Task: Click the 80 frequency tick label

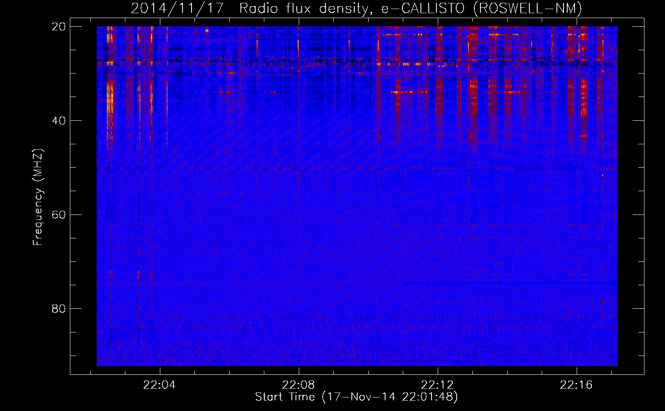Action: 59,309
